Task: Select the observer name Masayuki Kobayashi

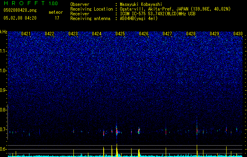Action: pyautogui.click(x=141, y=4)
